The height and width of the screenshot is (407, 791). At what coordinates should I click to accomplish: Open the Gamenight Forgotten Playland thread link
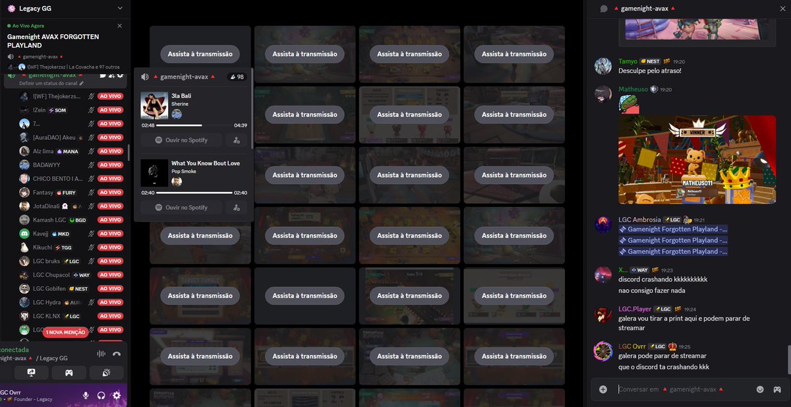click(x=672, y=229)
